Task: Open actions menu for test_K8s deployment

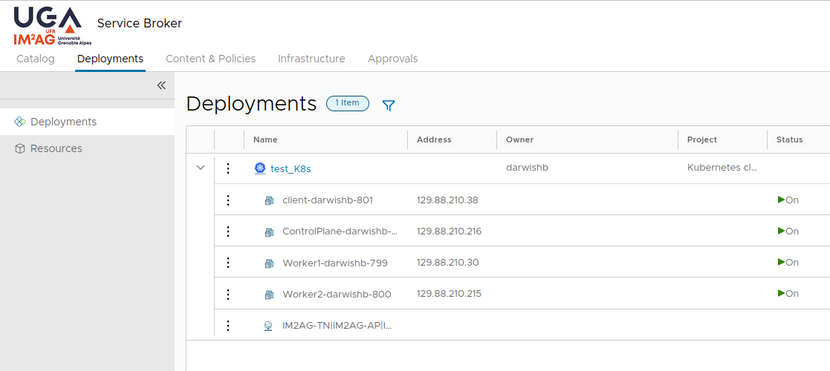Action: (x=228, y=168)
